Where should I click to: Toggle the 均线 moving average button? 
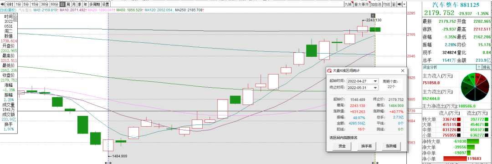387,5
